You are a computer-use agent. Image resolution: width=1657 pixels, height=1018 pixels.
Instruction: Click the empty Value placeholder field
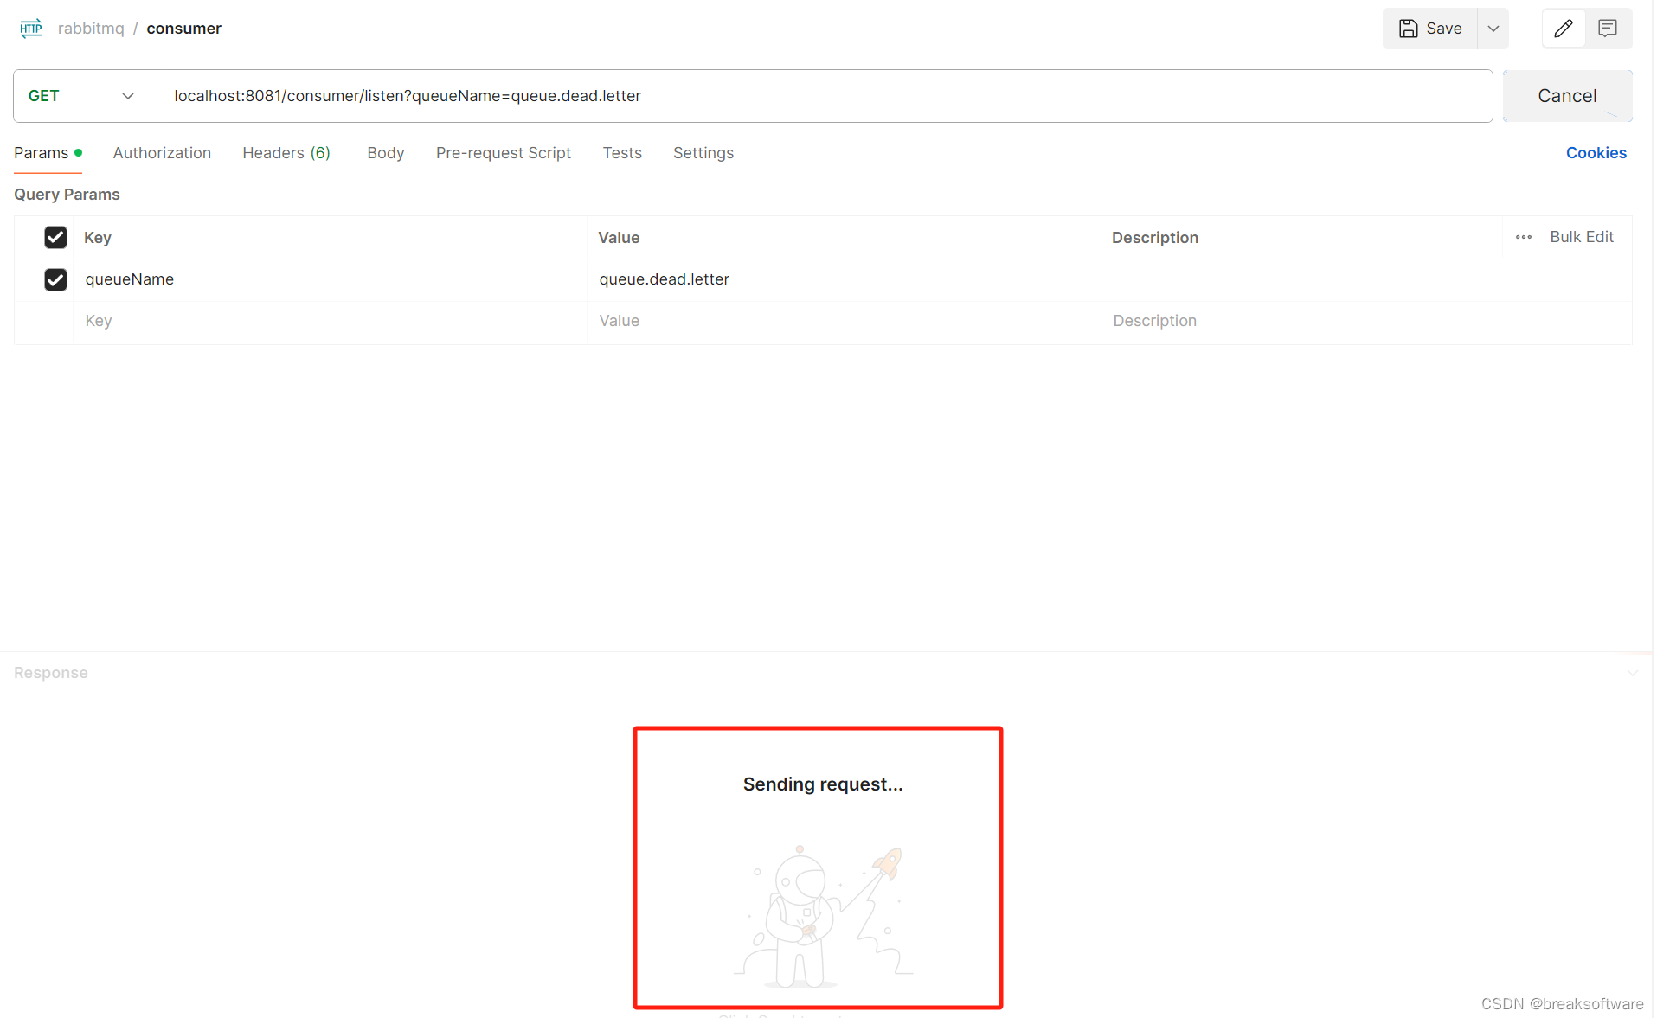pos(844,321)
